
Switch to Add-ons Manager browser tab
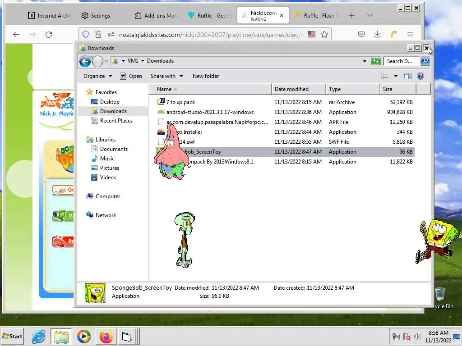[156, 16]
